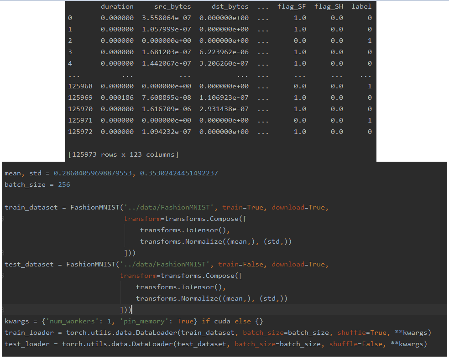Image resolution: width=449 pixels, height=358 pixels.
Task: Collapse the fold marker beside test_dataset transform line
Action: tap(3, 276)
